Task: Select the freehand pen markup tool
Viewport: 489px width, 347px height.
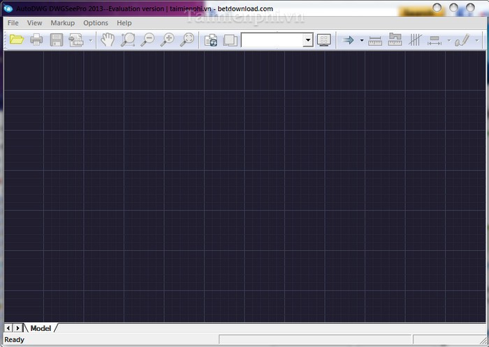Action: [462, 40]
